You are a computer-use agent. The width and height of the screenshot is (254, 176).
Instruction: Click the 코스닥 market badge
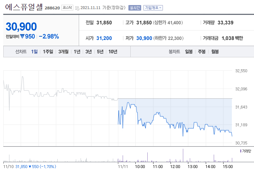pos(67,8)
